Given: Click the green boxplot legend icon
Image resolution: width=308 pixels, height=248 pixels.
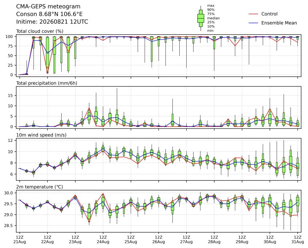Looking at the screenshot, I should [x=200, y=18].
